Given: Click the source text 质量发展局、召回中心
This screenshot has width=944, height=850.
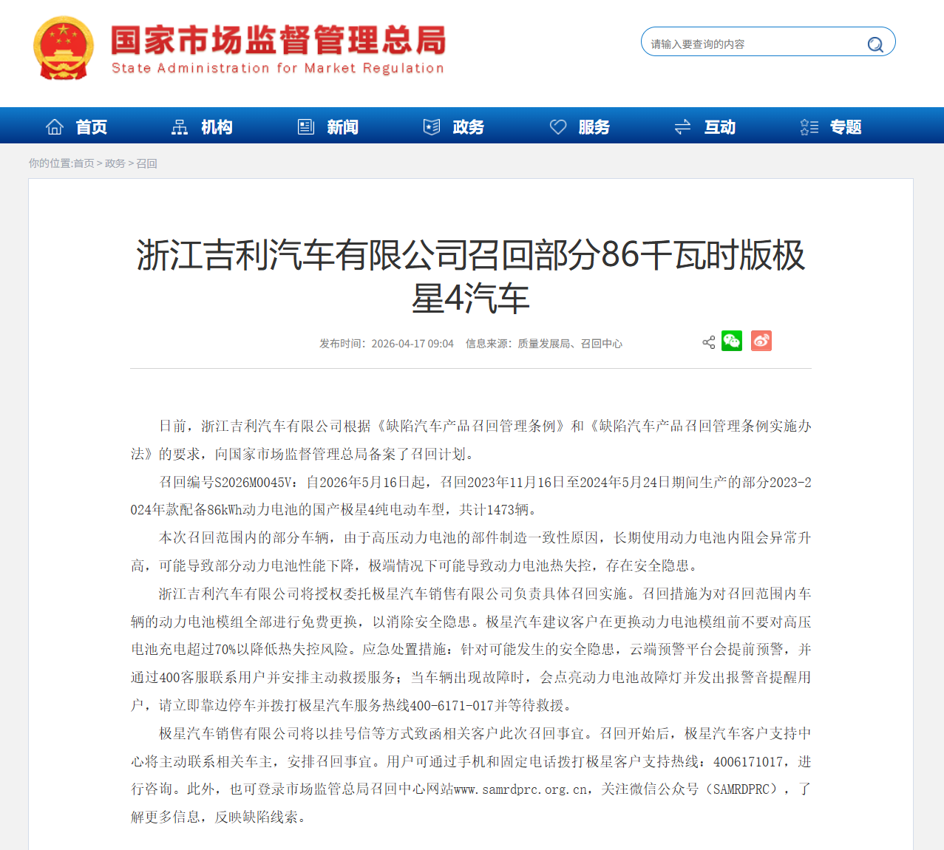Looking at the screenshot, I should (x=570, y=344).
